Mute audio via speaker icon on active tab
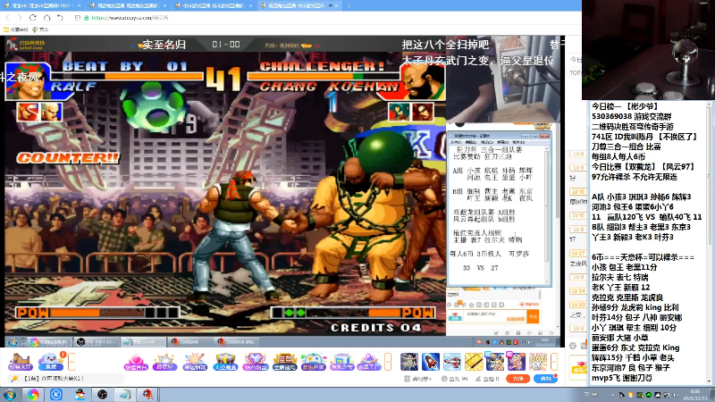This screenshot has height=402, width=715. [329, 5]
